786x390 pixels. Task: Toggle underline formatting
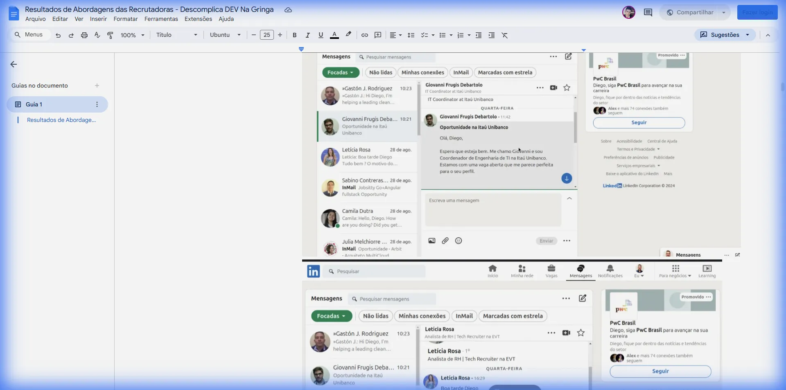pyautogui.click(x=321, y=35)
